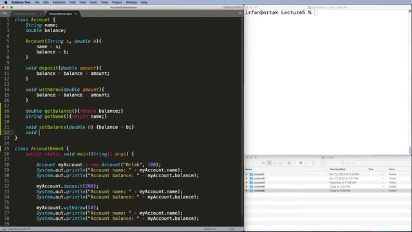Expand Lecture2 folder disclosure triangle
Viewport: 412px width, 232px height.
point(247,179)
